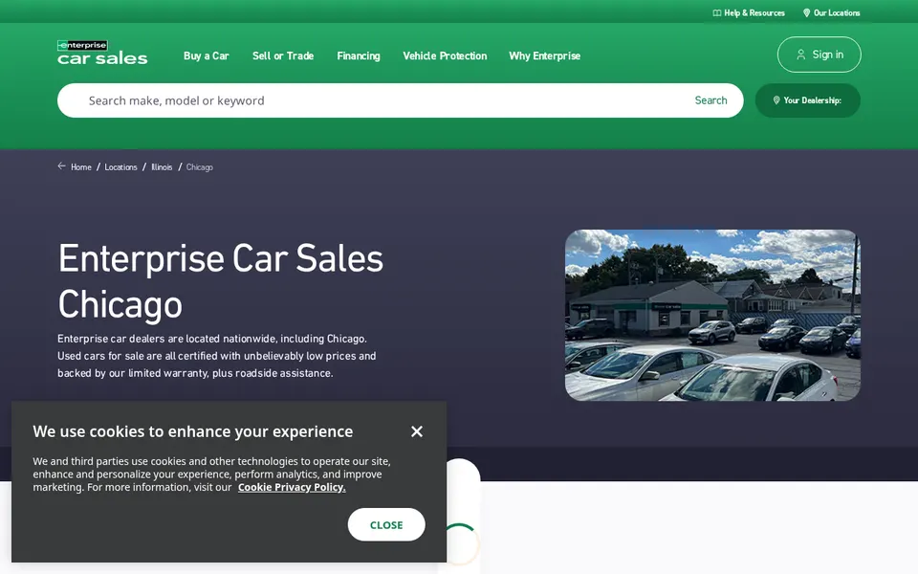The width and height of the screenshot is (918, 574).
Task: Open the Vehicle Protection menu
Action: (x=445, y=55)
